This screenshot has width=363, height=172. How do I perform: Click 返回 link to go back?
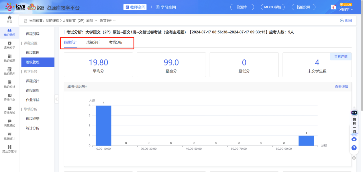tap(346, 21)
